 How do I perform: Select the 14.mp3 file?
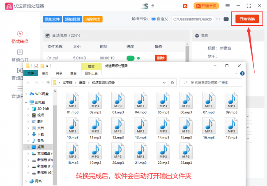pos(163,128)
